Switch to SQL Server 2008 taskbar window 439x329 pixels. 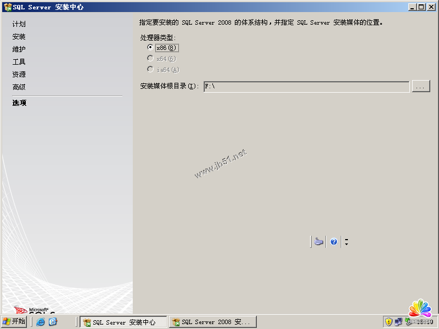tap(212, 322)
